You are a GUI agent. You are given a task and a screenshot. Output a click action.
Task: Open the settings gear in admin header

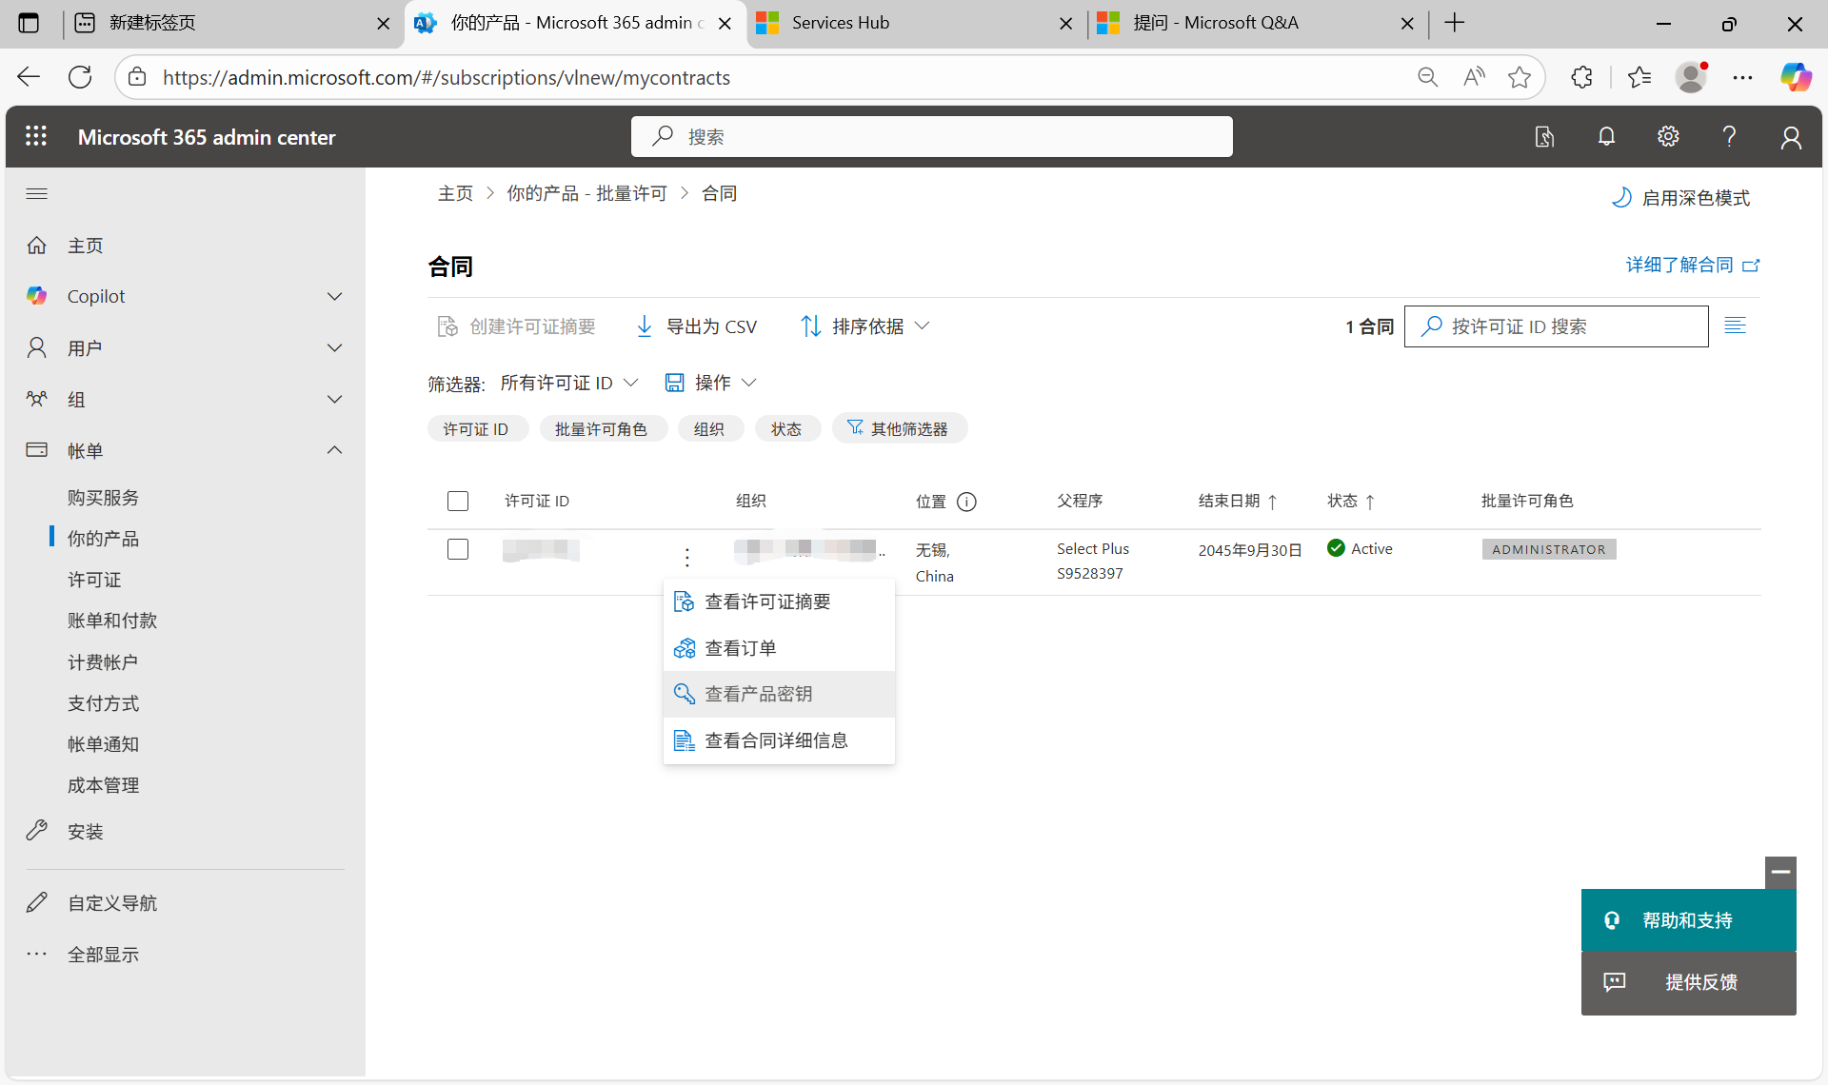point(1668,136)
